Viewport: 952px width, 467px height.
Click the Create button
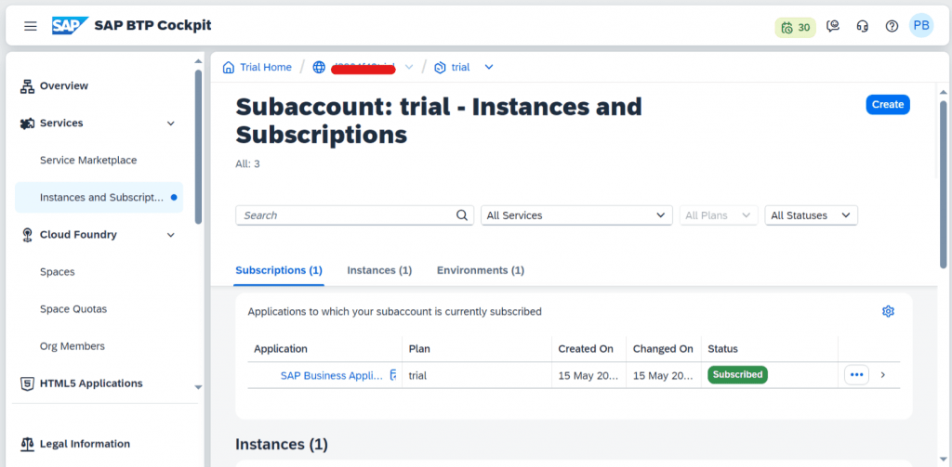point(888,104)
